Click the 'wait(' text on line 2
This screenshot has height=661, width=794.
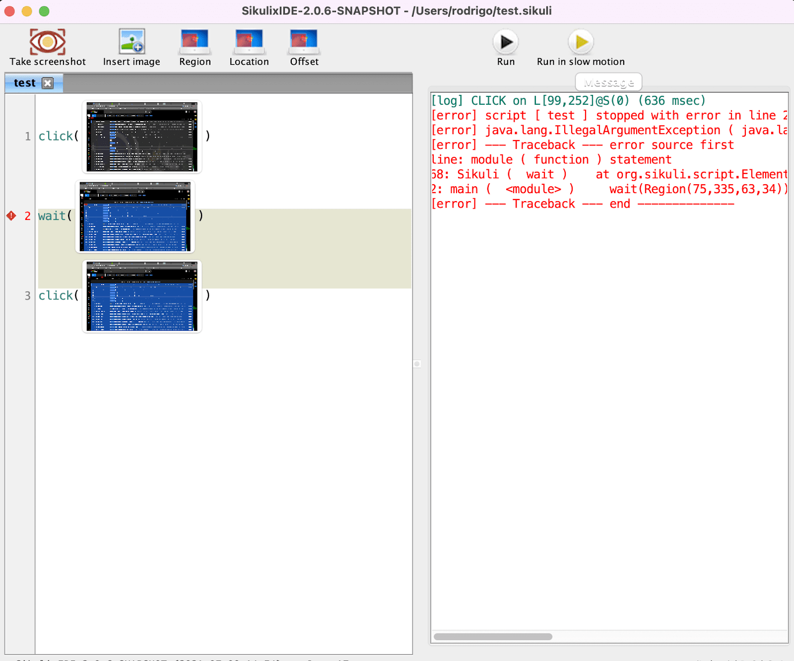55,216
